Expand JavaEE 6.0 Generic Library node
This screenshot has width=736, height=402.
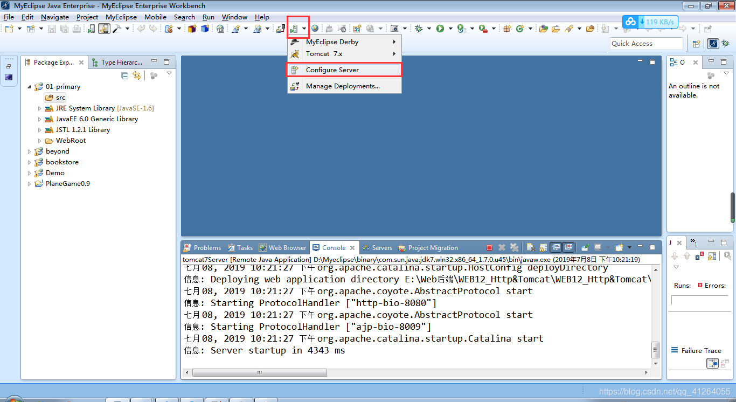point(39,119)
